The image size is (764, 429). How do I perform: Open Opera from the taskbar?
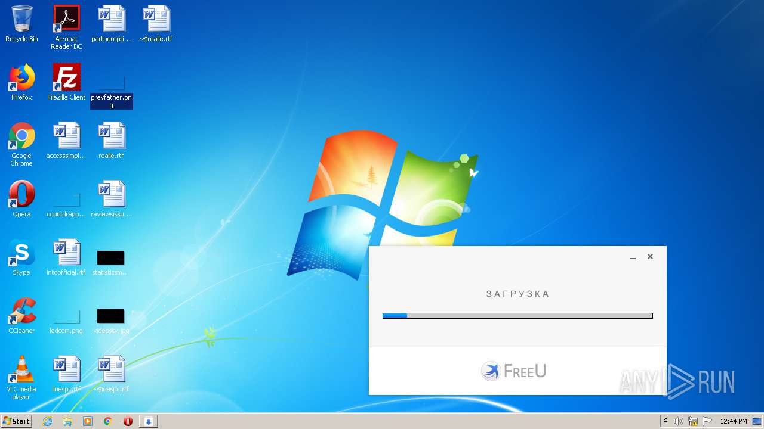coord(128,421)
